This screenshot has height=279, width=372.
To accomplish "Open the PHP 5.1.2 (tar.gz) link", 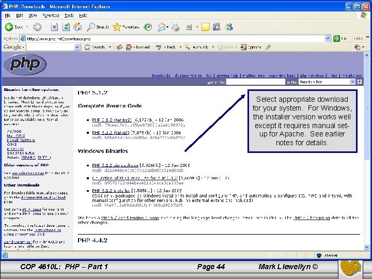I will [x=111, y=133].
